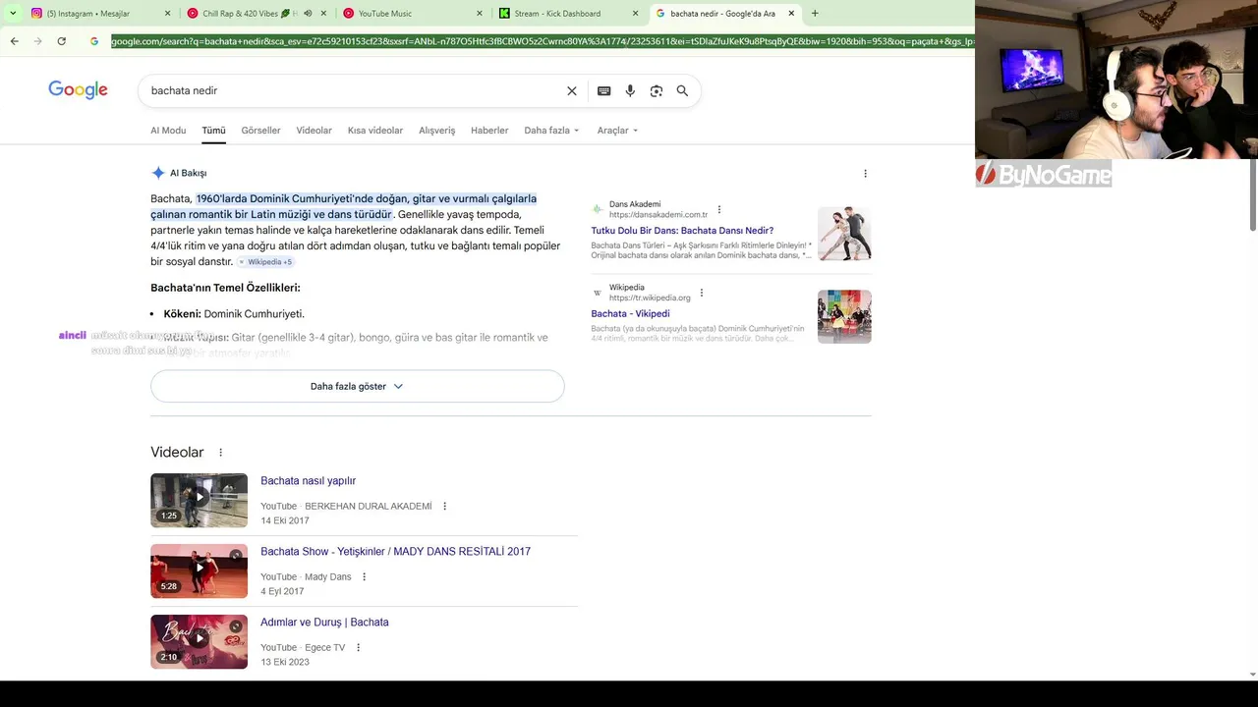Open the Kısa videolar tab
Screen dimensions: 1258x707
coord(375,130)
